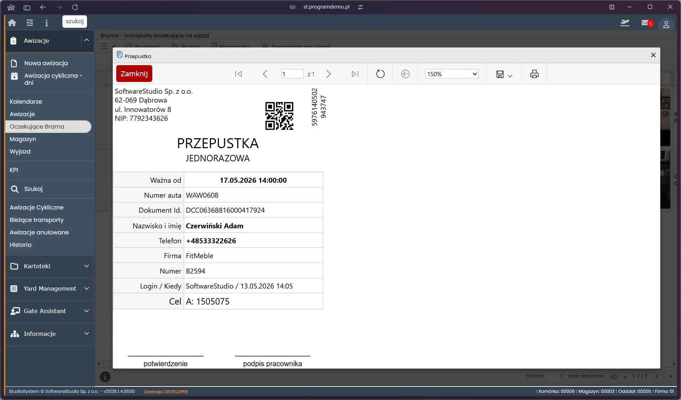Go to the home icon
This screenshot has height=400, width=681.
pos(12,23)
